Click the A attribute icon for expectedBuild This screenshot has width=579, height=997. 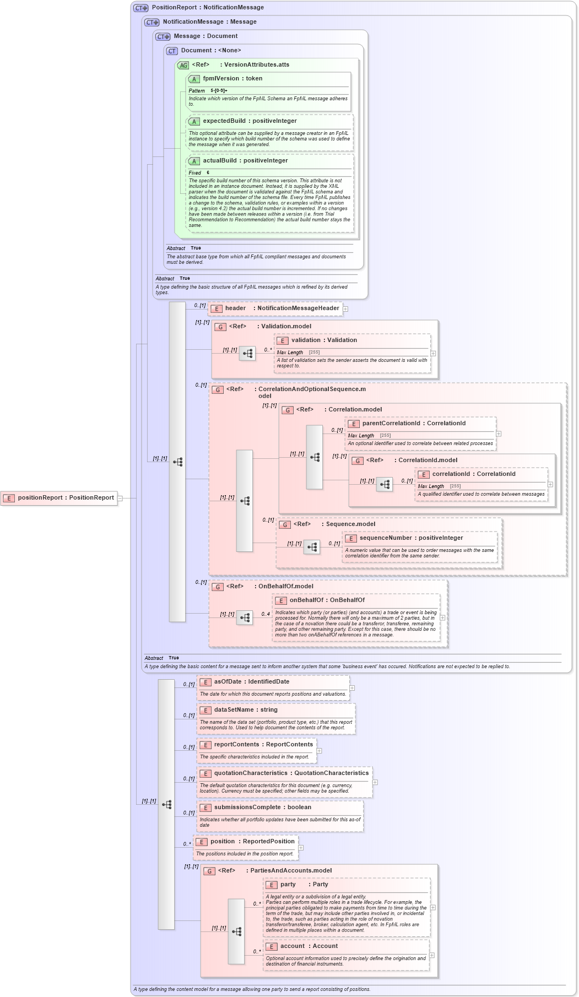194,121
